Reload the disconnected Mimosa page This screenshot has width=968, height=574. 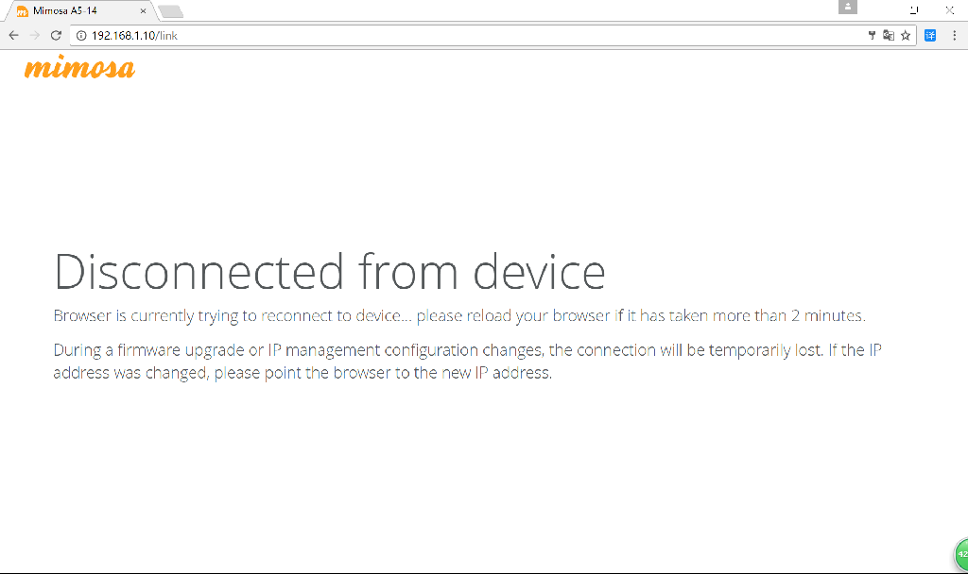click(56, 36)
